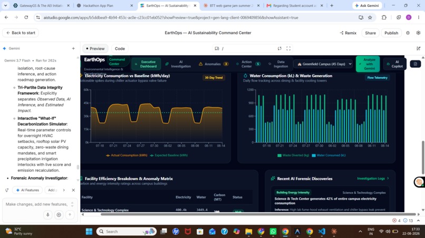The image size is (425, 238).
Task: Click the Share button
Action: (x=370, y=33)
